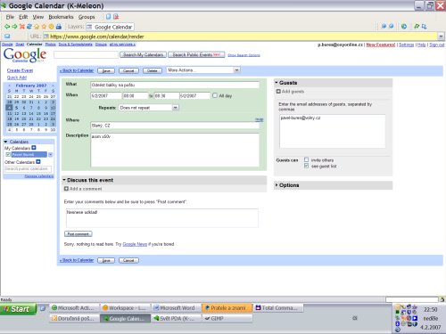Viewport: 446px width, 334px height.
Task: Stop page loading with the red X
Action: 21,27
